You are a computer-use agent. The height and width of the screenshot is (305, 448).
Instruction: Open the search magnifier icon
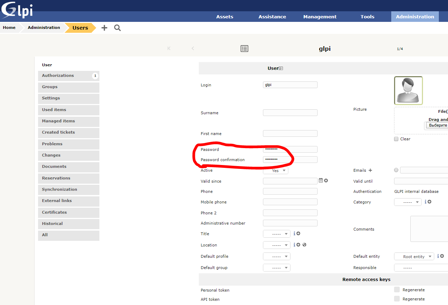pyautogui.click(x=117, y=28)
